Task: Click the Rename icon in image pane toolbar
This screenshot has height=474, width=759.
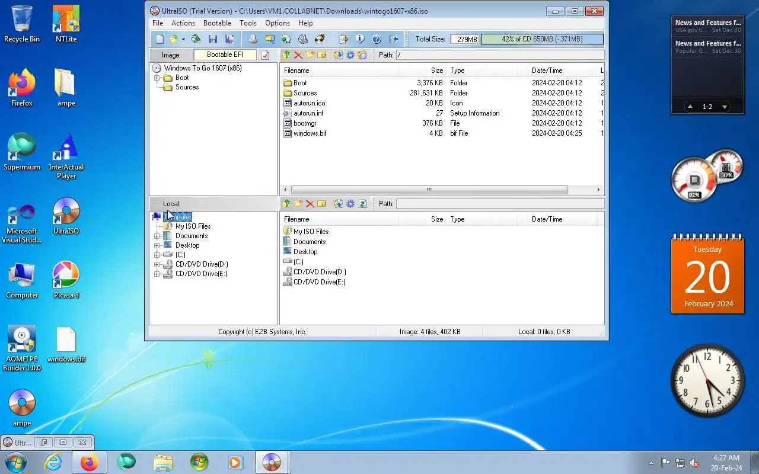Action: pyautogui.click(x=322, y=55)
